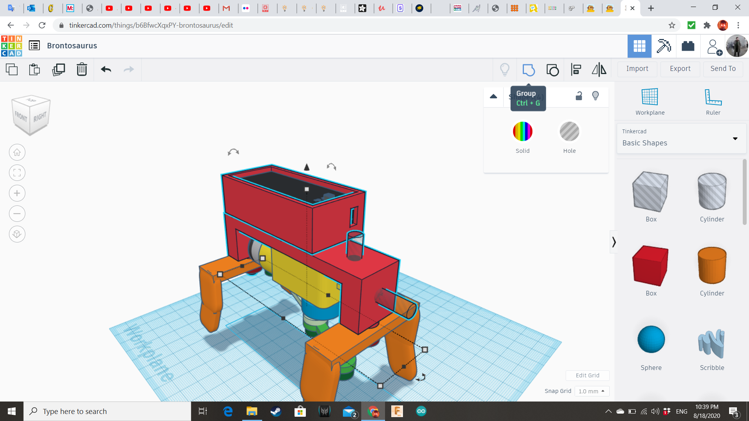This screenshot has width=749, height=421.
Task: Click the Import button
Action: pyautogui.click(x=637, y=69)
